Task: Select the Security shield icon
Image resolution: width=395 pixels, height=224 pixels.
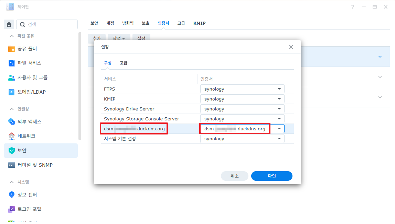Action: coord(12,151)
